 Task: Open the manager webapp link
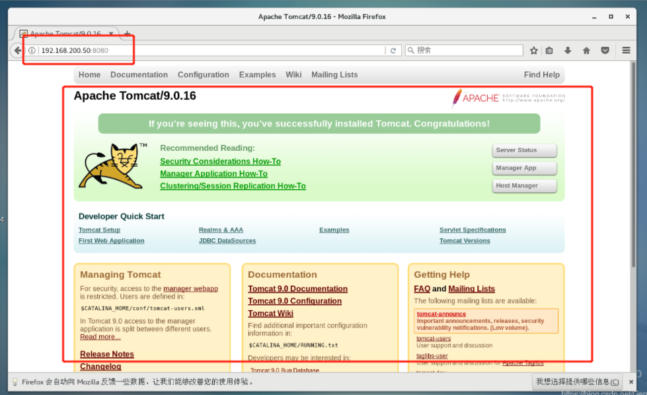tap(190, 288)
